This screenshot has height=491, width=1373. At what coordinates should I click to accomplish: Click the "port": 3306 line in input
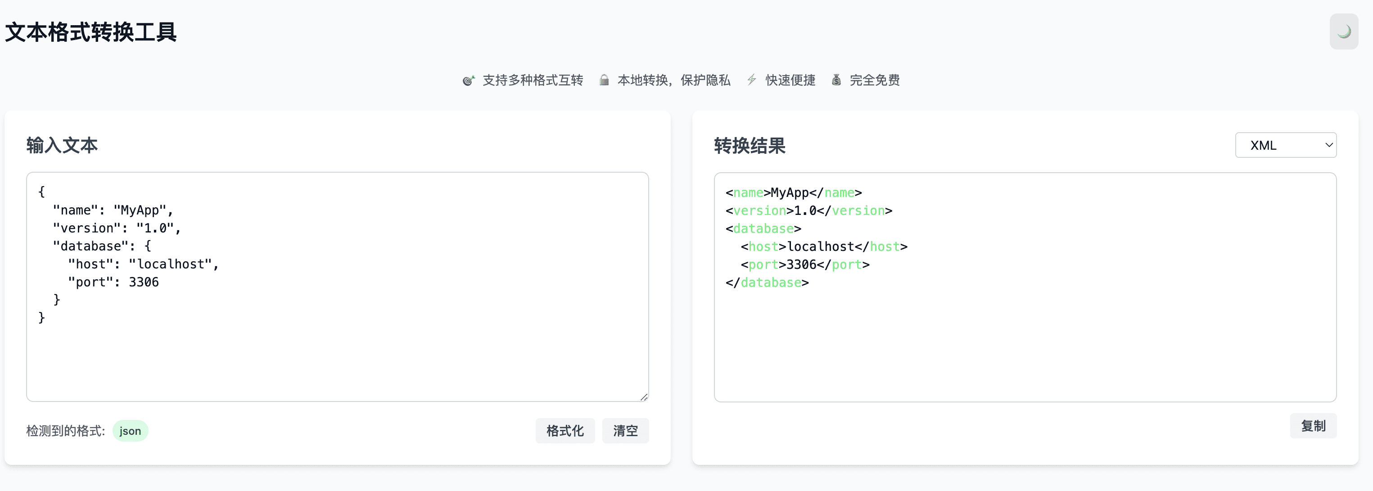[x=113, y=282]
